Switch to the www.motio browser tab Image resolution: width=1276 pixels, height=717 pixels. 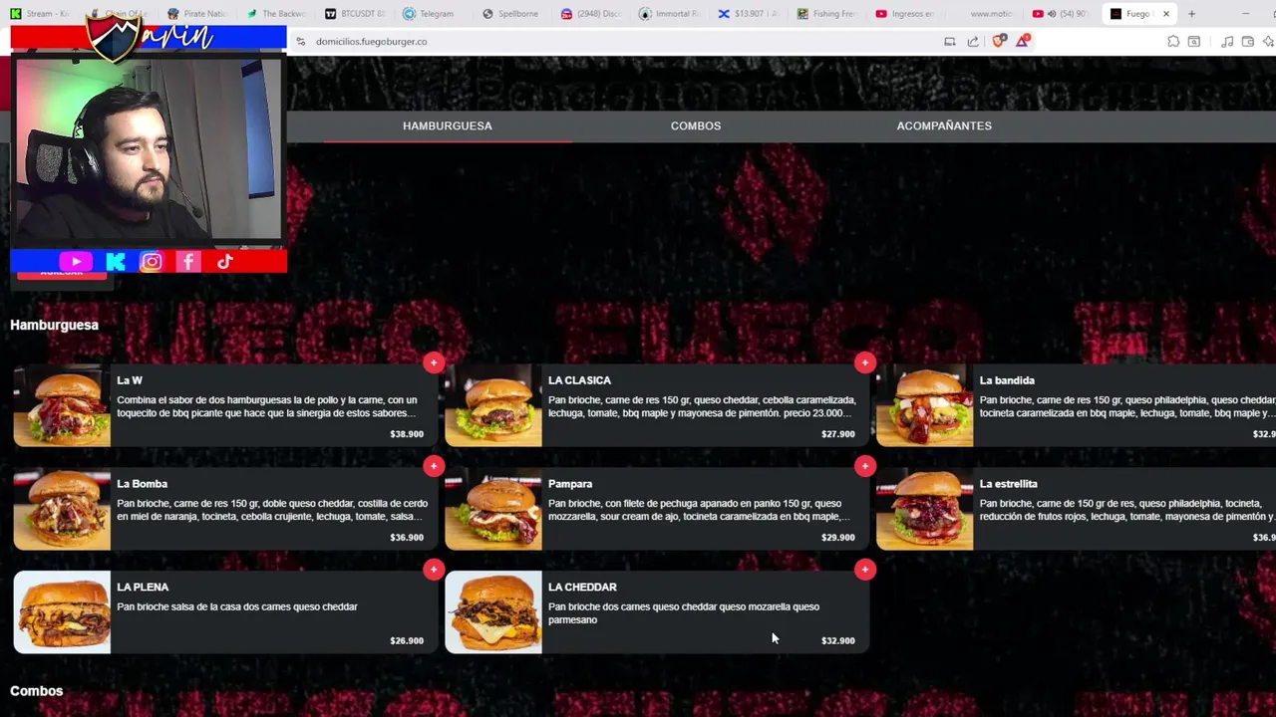(985, 14)
